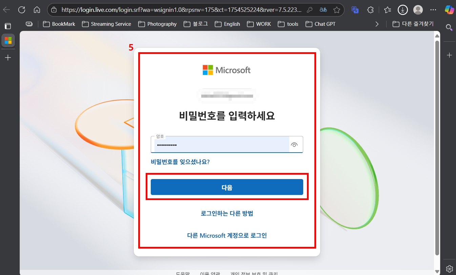Refresh the current page
The height and width of the screenshot is (275, 456).
point(22,10)
